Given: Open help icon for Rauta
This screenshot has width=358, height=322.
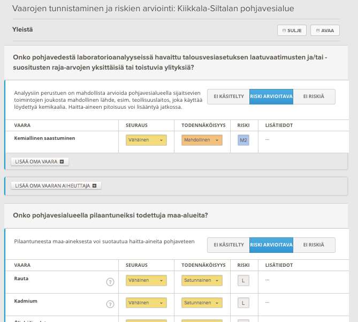Looking at the screenshot, I should pos(110,282).
